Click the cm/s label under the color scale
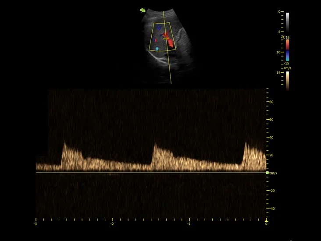 pos(287,68)
